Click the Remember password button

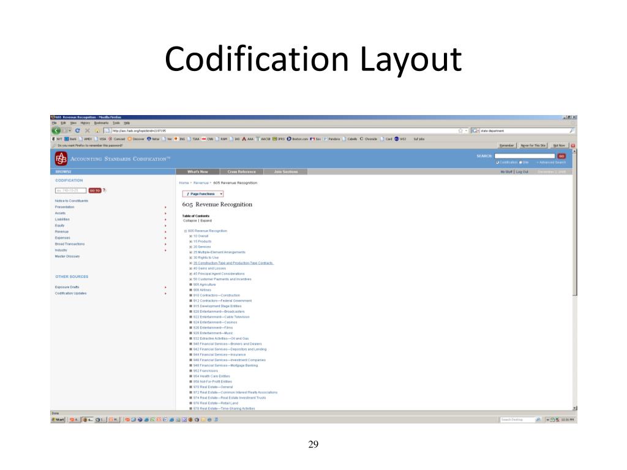tap(506, 146)
